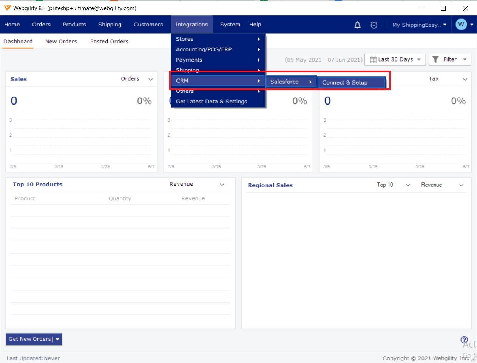Switch to the Dashboard tab
The width and height of the screenshot is (477, 363).
point(18,42)
